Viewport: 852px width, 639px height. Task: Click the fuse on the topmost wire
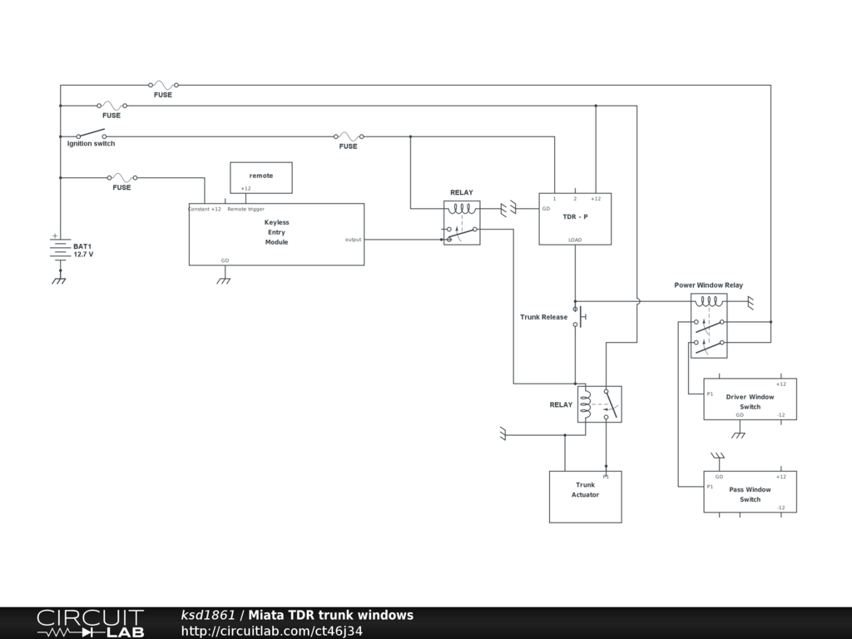click(163, 85)
